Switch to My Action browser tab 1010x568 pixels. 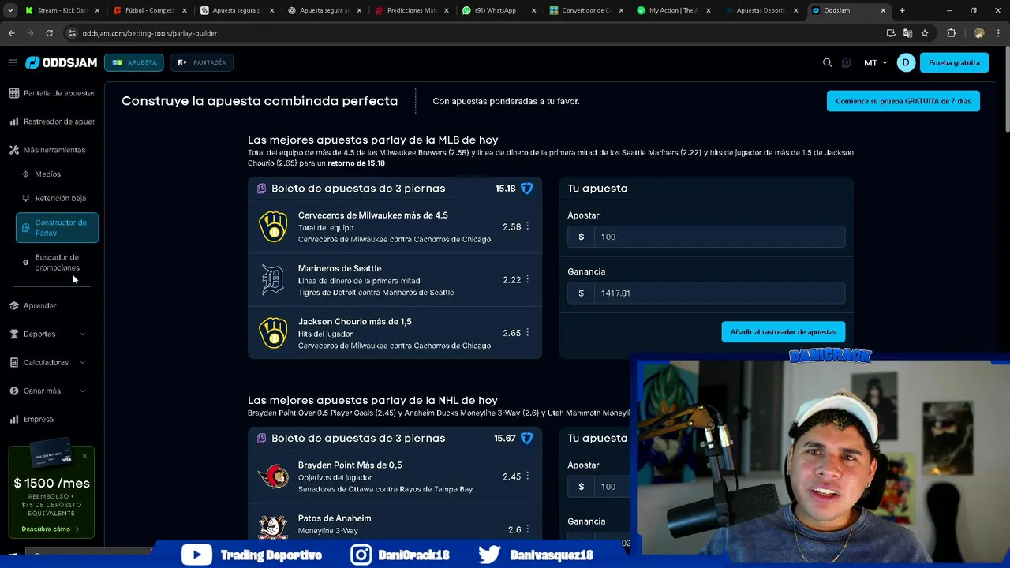[x=672, y=10]
